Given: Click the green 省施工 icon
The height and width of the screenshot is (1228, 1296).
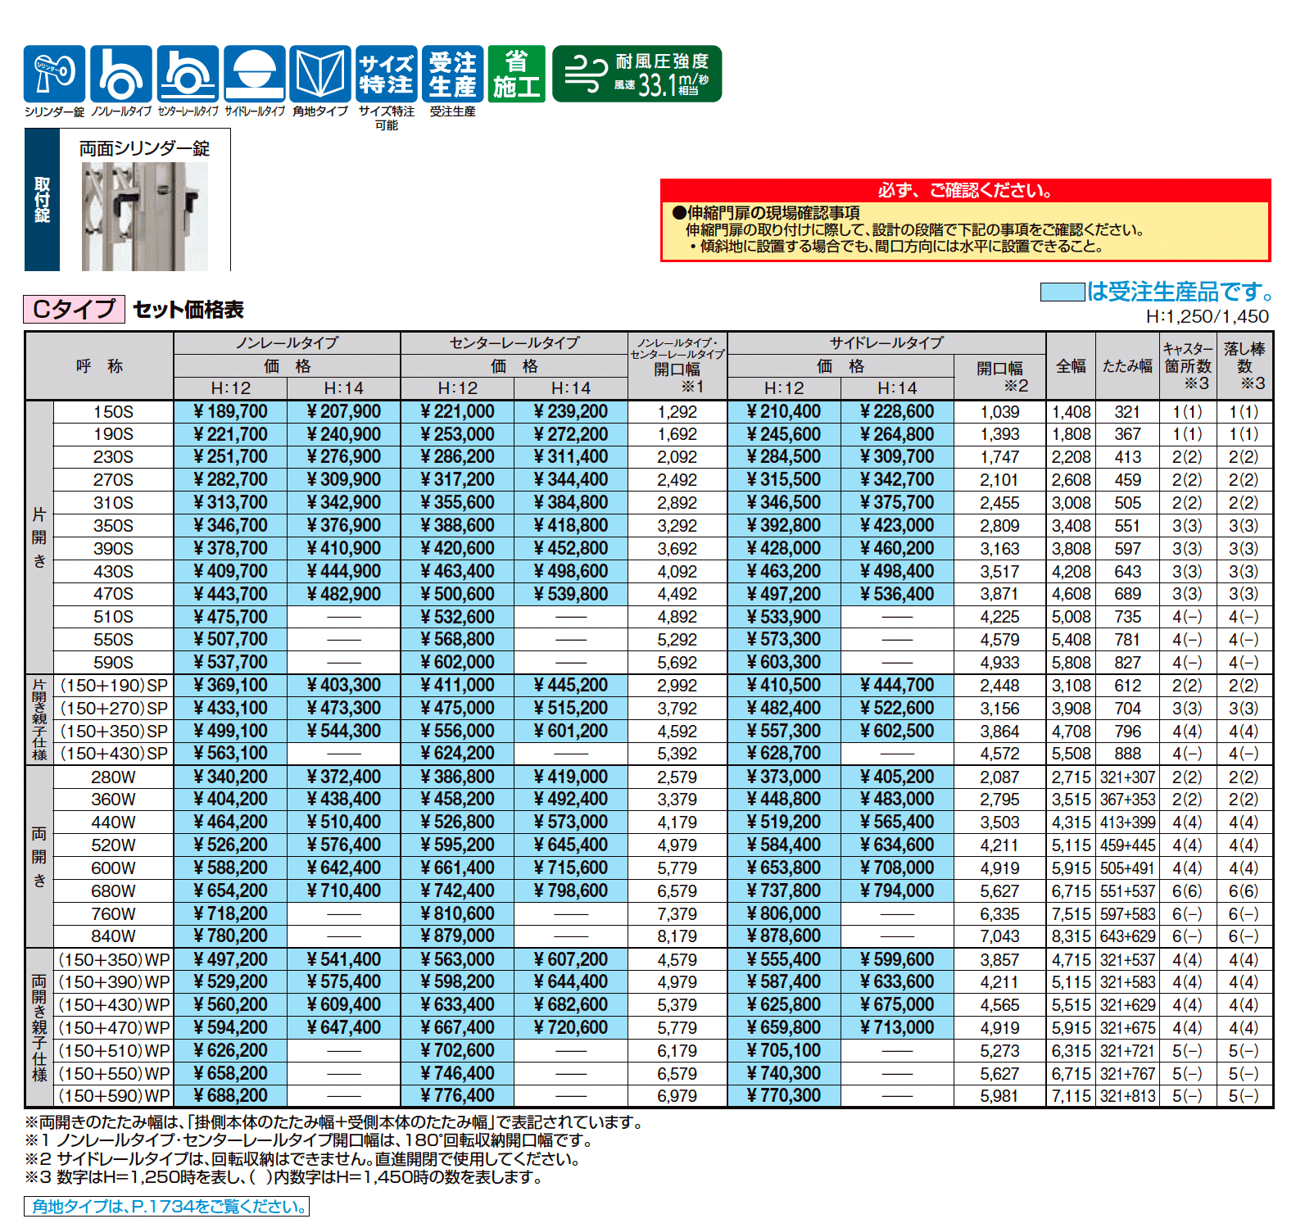Looking at the screenshot, I should tap(516, 74).
